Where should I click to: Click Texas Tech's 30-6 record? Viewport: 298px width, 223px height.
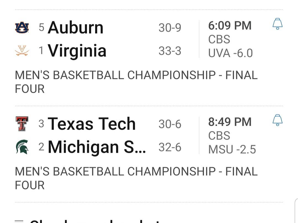(x=170, y=124)
